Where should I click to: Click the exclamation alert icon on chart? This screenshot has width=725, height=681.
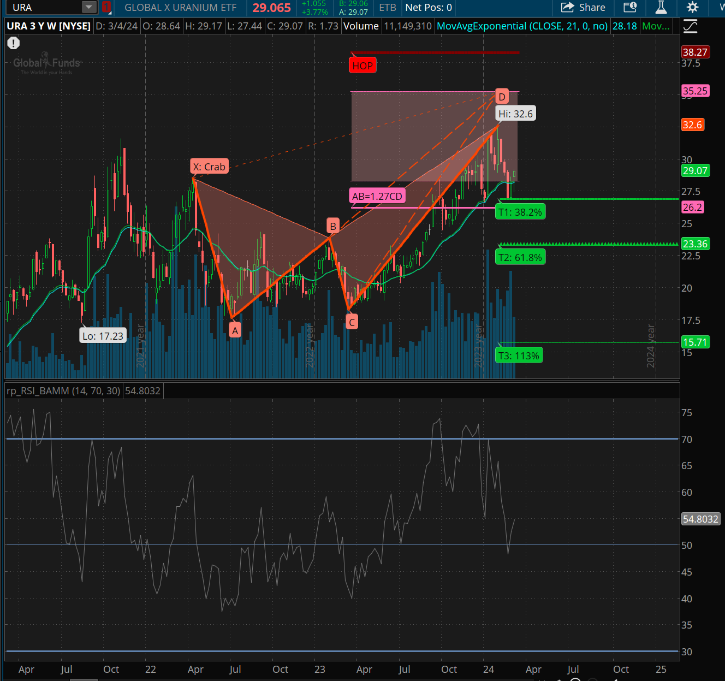tap(14, 43)
